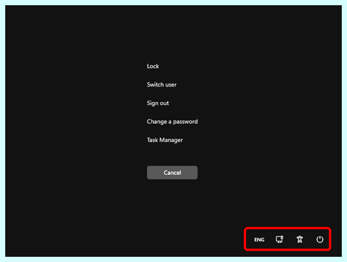Open the Power options icon
This screenshot has height=262, width=347.
point(320,239)
